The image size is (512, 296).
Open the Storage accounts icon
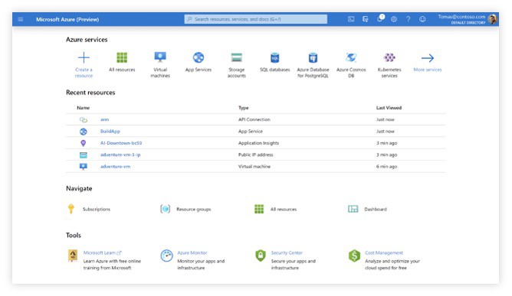(x=236, y=57)
